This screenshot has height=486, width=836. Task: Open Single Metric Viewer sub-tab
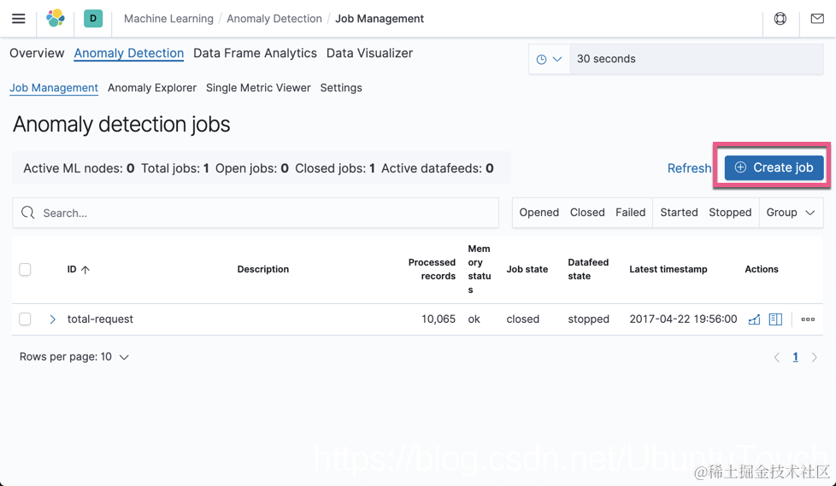tap(258, 88)
